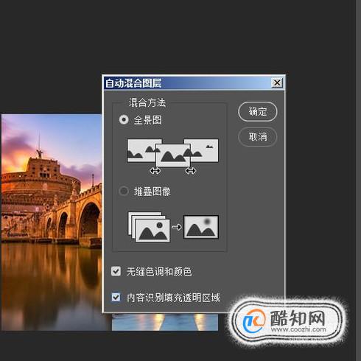Uncheck 内容识别填充透明区域 checkbox
This screenshot has width=361, height=361.
[x=116, y=297]
